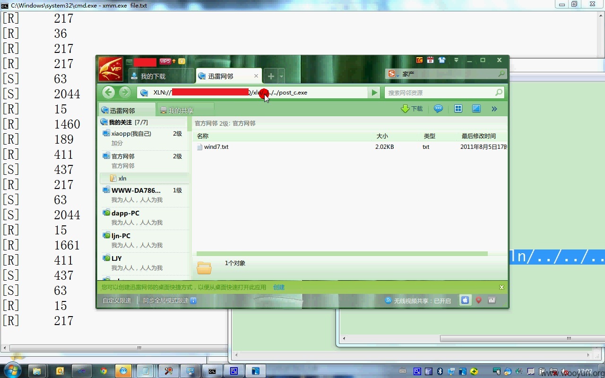Select the 迅雷网邻 sidebar tab
Image resolution: width=605 pixels, height=378 pixels.
point(127,110)
